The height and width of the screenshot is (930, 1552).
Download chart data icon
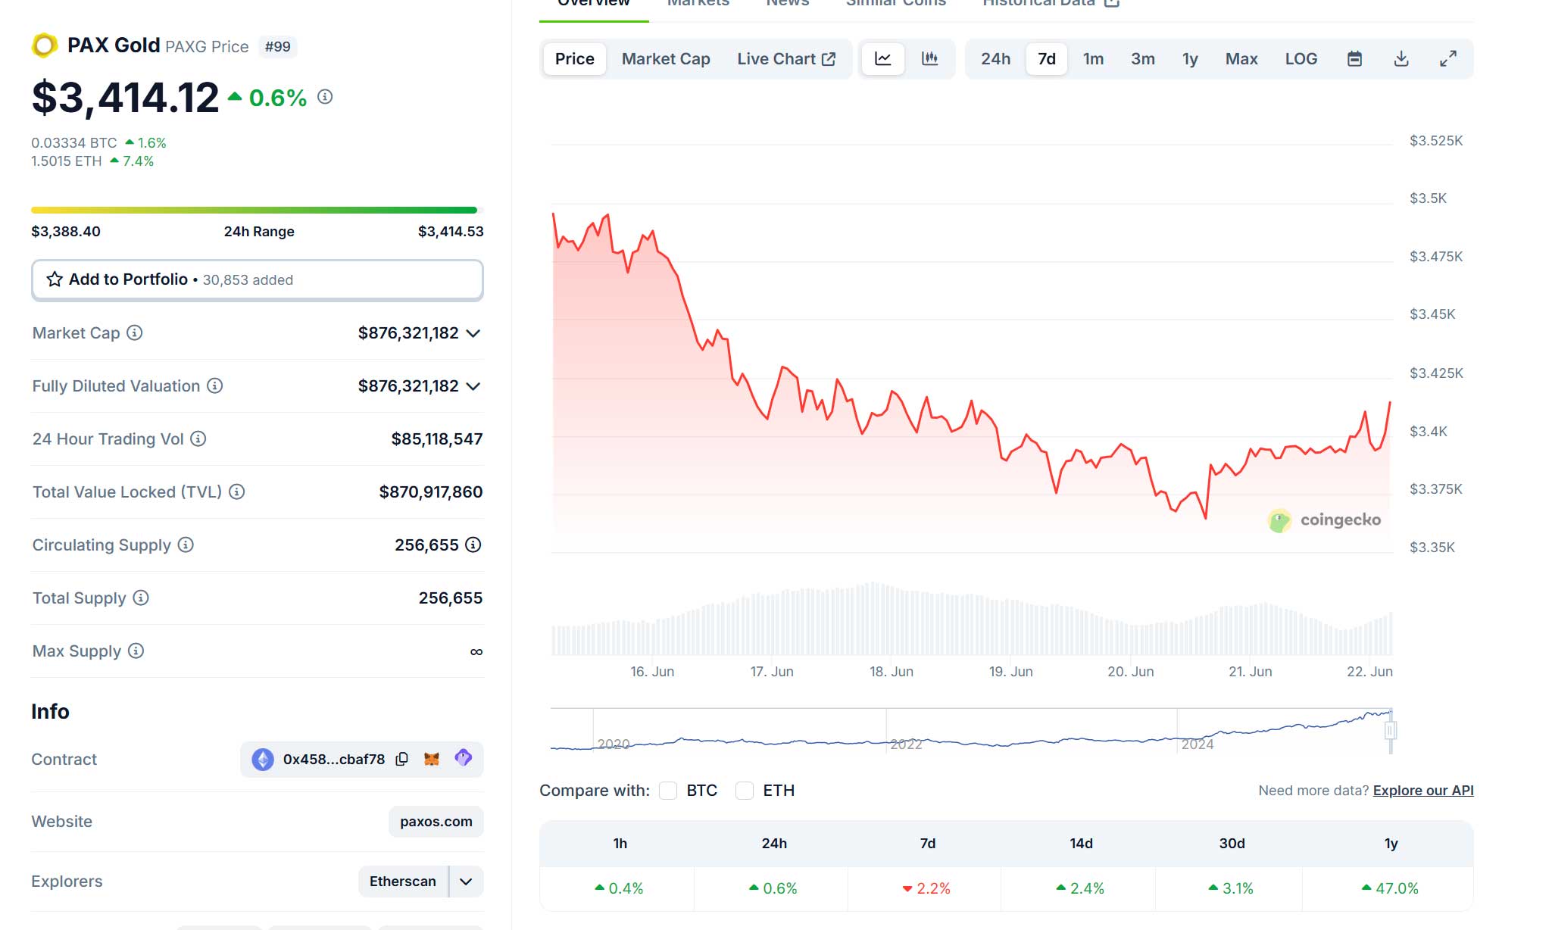(1401, 58)
